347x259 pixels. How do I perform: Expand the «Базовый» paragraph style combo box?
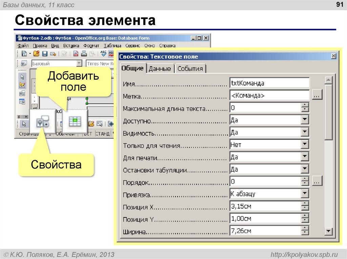pyautogui.click(x=79, y=63)
